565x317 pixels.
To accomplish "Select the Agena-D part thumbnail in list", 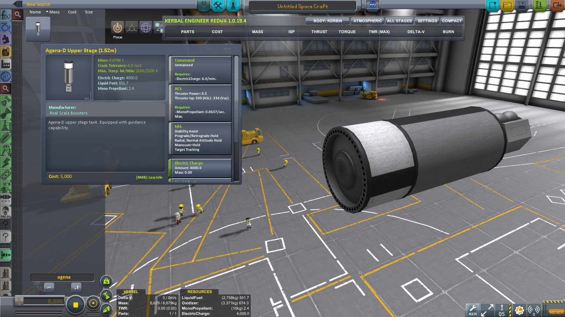I will [x=38, y=29].
